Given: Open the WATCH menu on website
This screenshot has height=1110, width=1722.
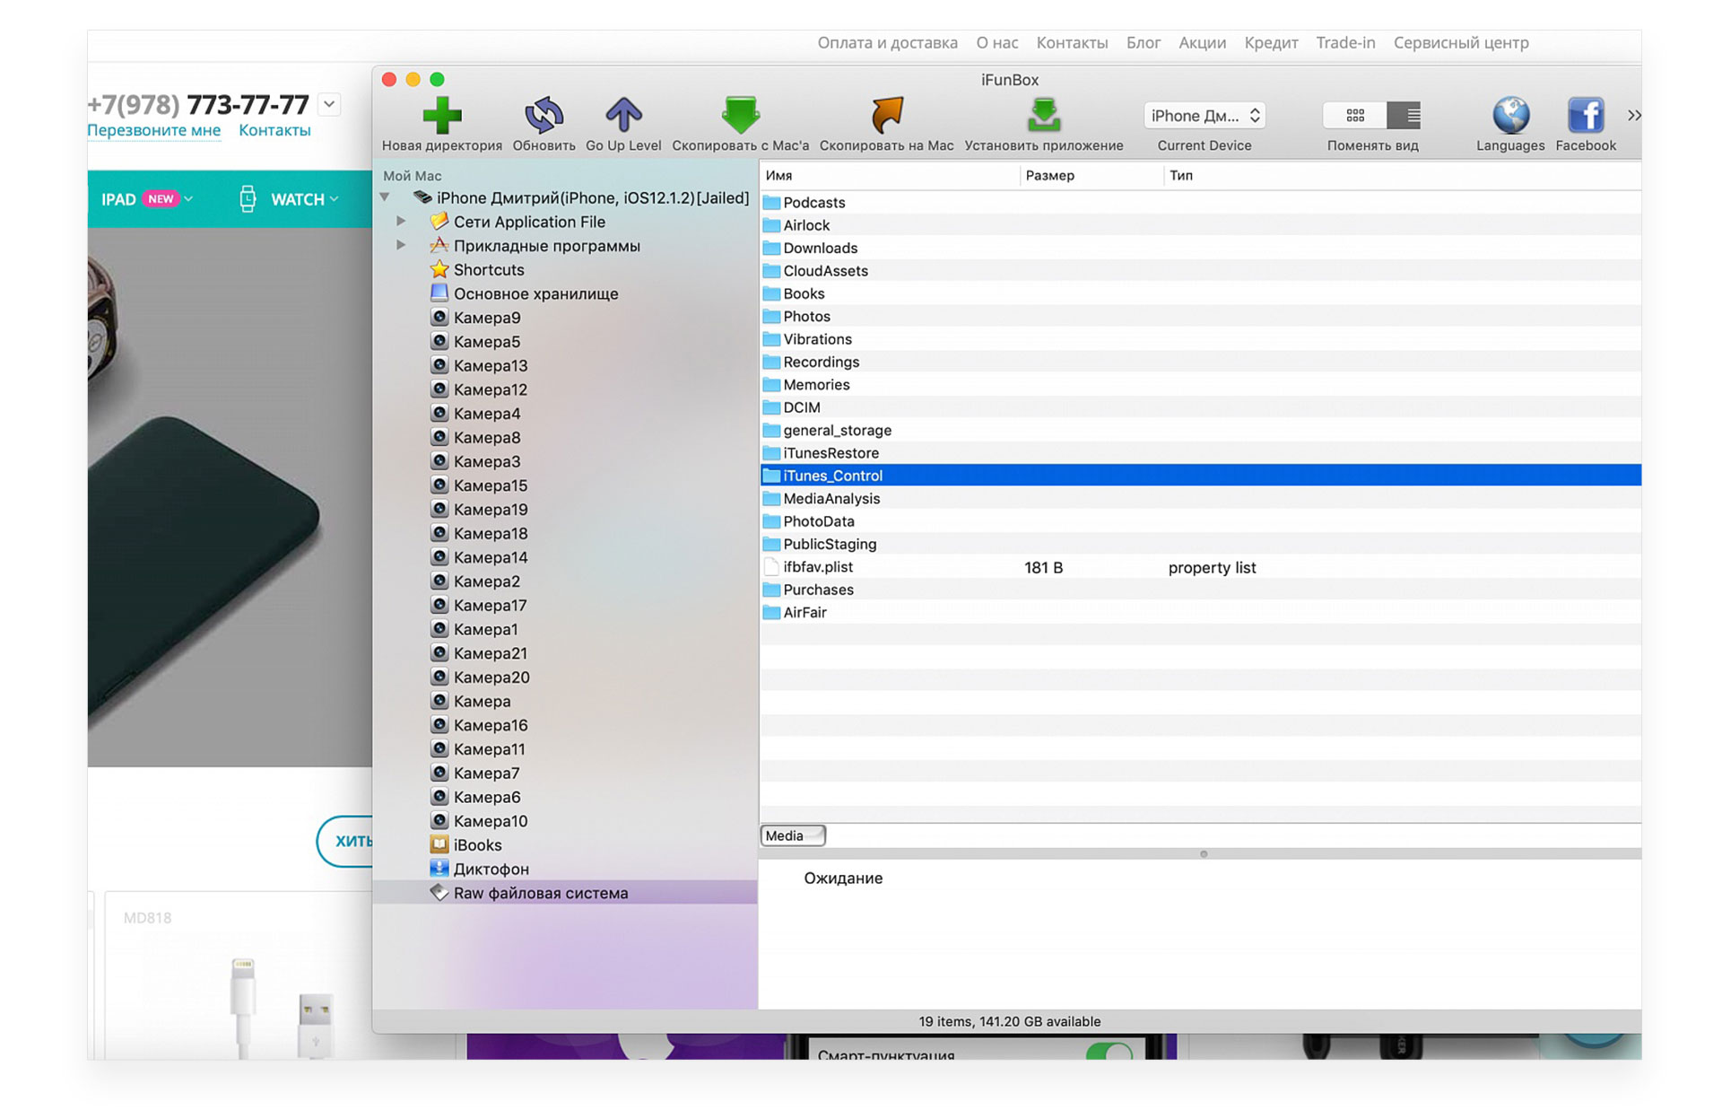Looking at the screenshot, I should 289,199.
